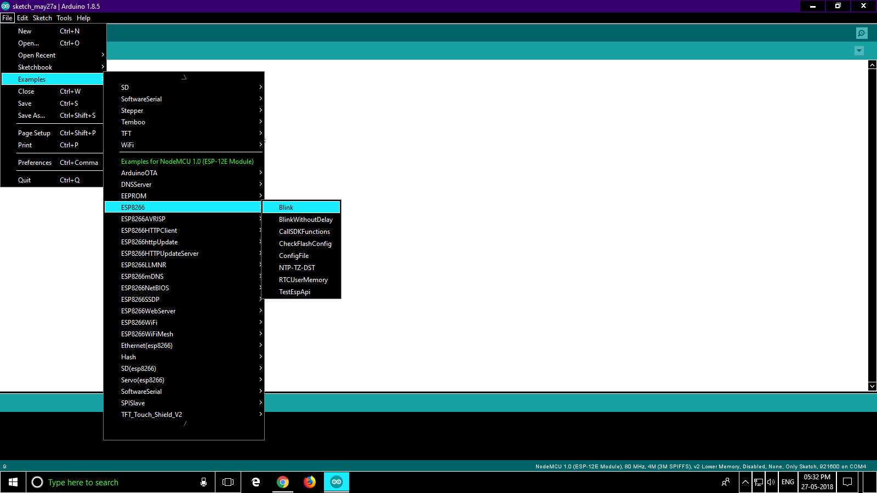
Task: Open the Tools menu
Action: [x=64, y=18]
